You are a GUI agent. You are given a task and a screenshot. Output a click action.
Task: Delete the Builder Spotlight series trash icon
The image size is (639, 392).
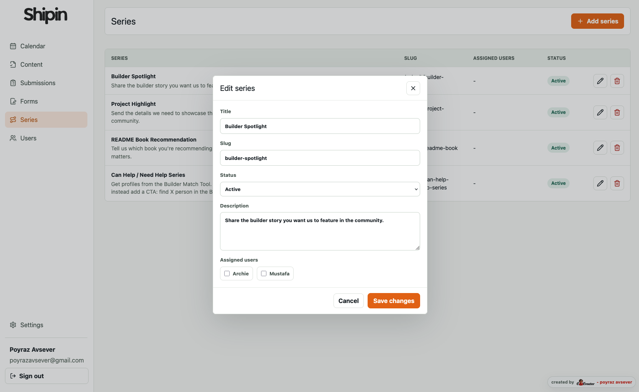(x=617, y=81)
